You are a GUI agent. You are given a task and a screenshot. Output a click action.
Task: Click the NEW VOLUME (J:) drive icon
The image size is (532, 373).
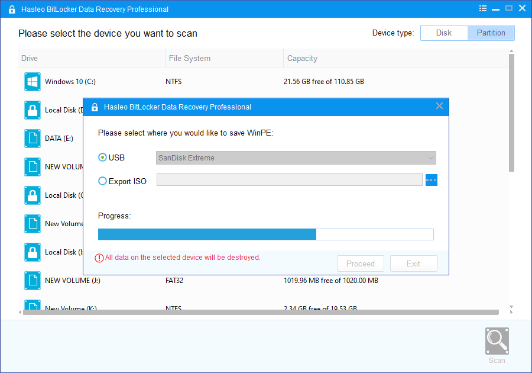33,280
